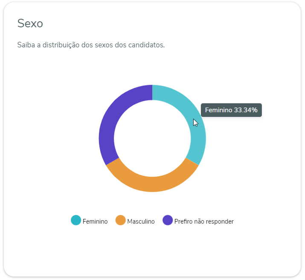The image size is (305, 280).
Task: Click the teal Feminino legend circle
Action: [76, 221]
